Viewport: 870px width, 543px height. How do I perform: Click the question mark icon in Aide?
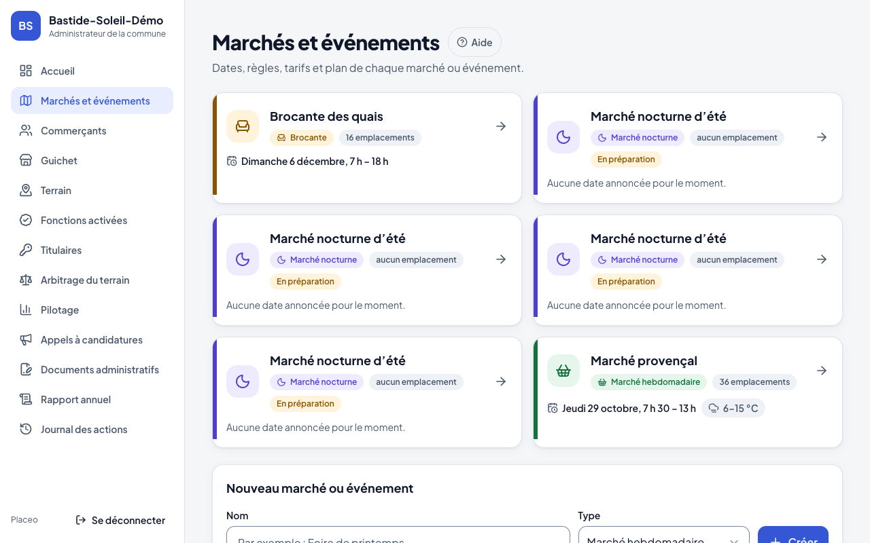click(x=462, y=42)
